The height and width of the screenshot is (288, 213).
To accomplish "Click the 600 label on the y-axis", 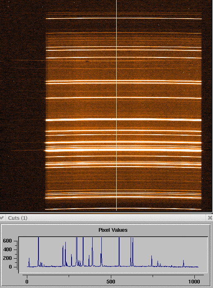I will [x=7, y=241].
